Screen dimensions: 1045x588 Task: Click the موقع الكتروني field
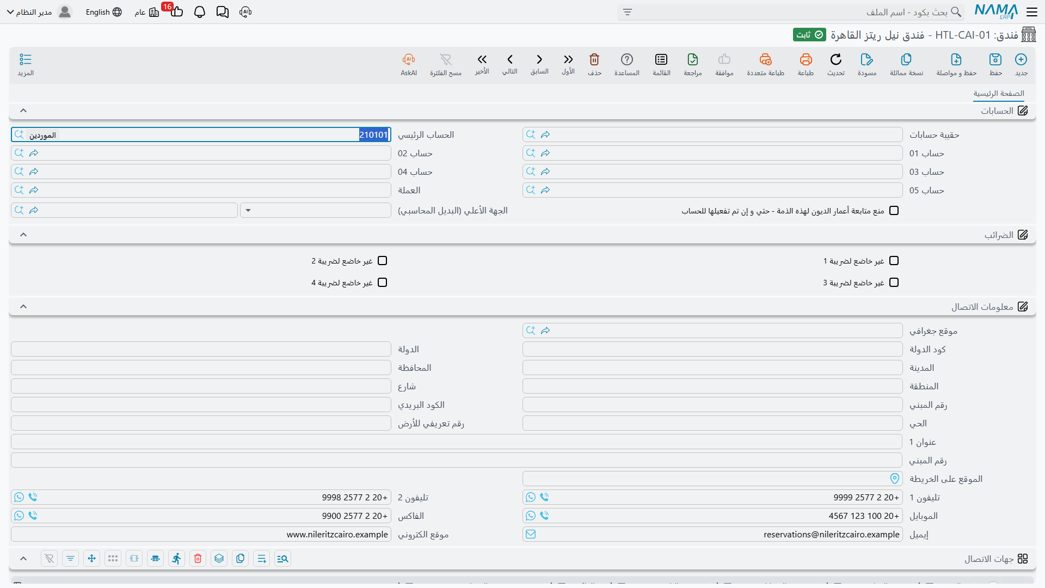click(x=201, y=534)
